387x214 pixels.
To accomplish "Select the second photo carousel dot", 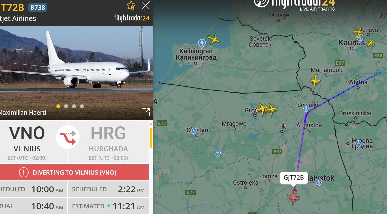I will (66, 106).
